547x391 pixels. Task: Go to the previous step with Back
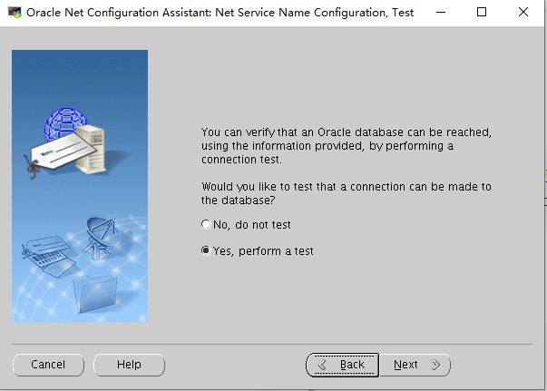342,365
